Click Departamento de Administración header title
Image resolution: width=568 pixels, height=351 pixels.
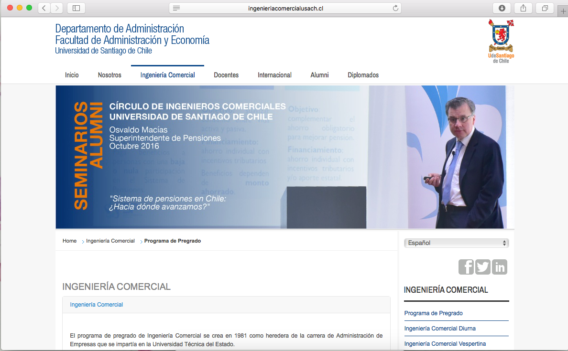120,29
